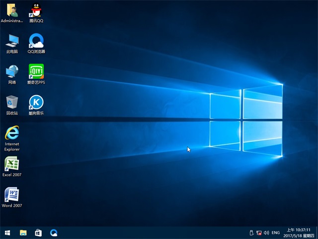Viewport: 318px width, 239px height.
Task: Open the Windows Start menu
Action: [7, 233]
